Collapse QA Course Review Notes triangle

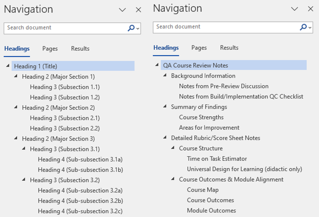click(157, 65)
